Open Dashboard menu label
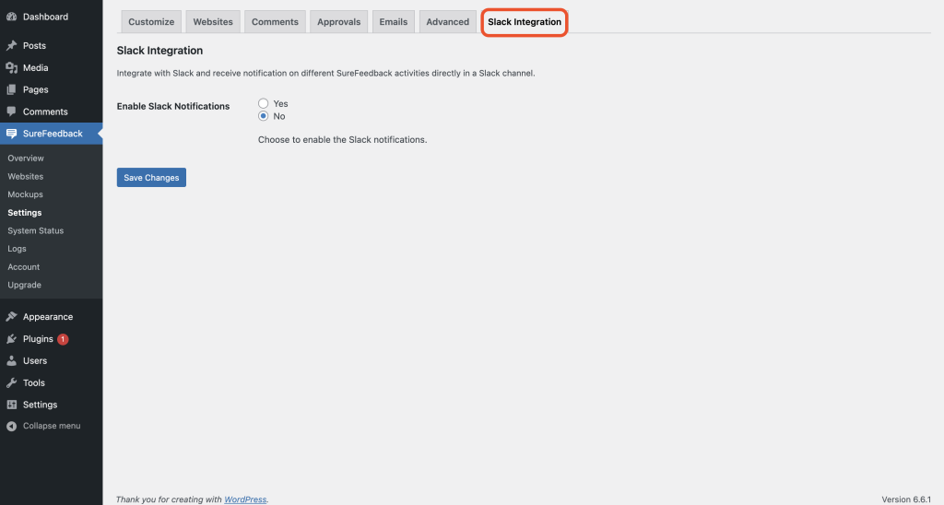The height and width of the screenshot is (505, 944). coord(45,17)
